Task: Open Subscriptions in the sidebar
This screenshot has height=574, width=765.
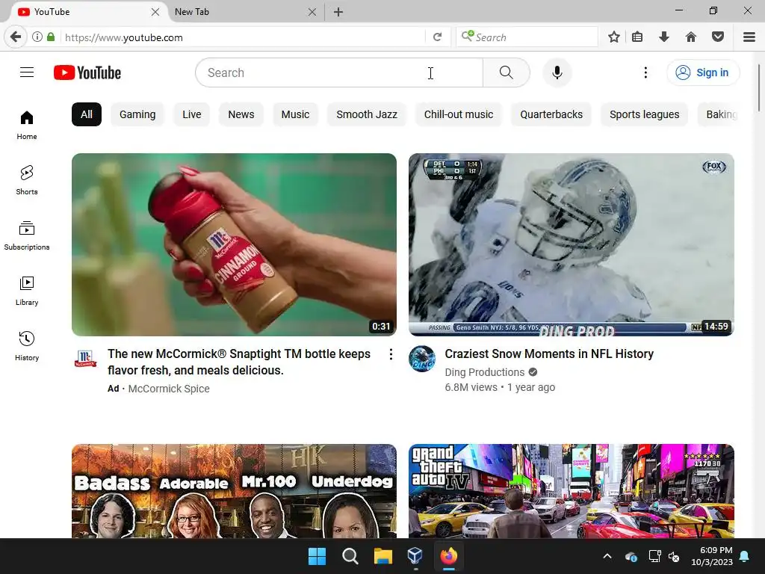Action: [27, 235]
